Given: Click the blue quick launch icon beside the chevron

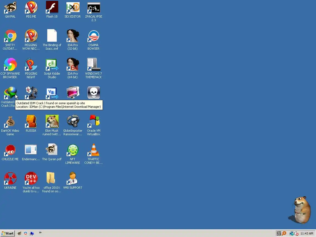Looking at the screenshot, I should pyautogui.click(x=32, y=233).
